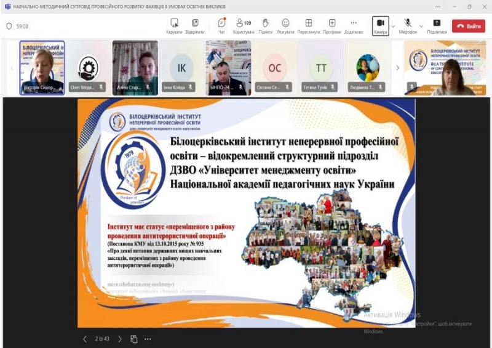Select the Оксана participant tile with OS initials
Image resolution: width=492 pixels, height=348 pixels.
pos(275,68)
